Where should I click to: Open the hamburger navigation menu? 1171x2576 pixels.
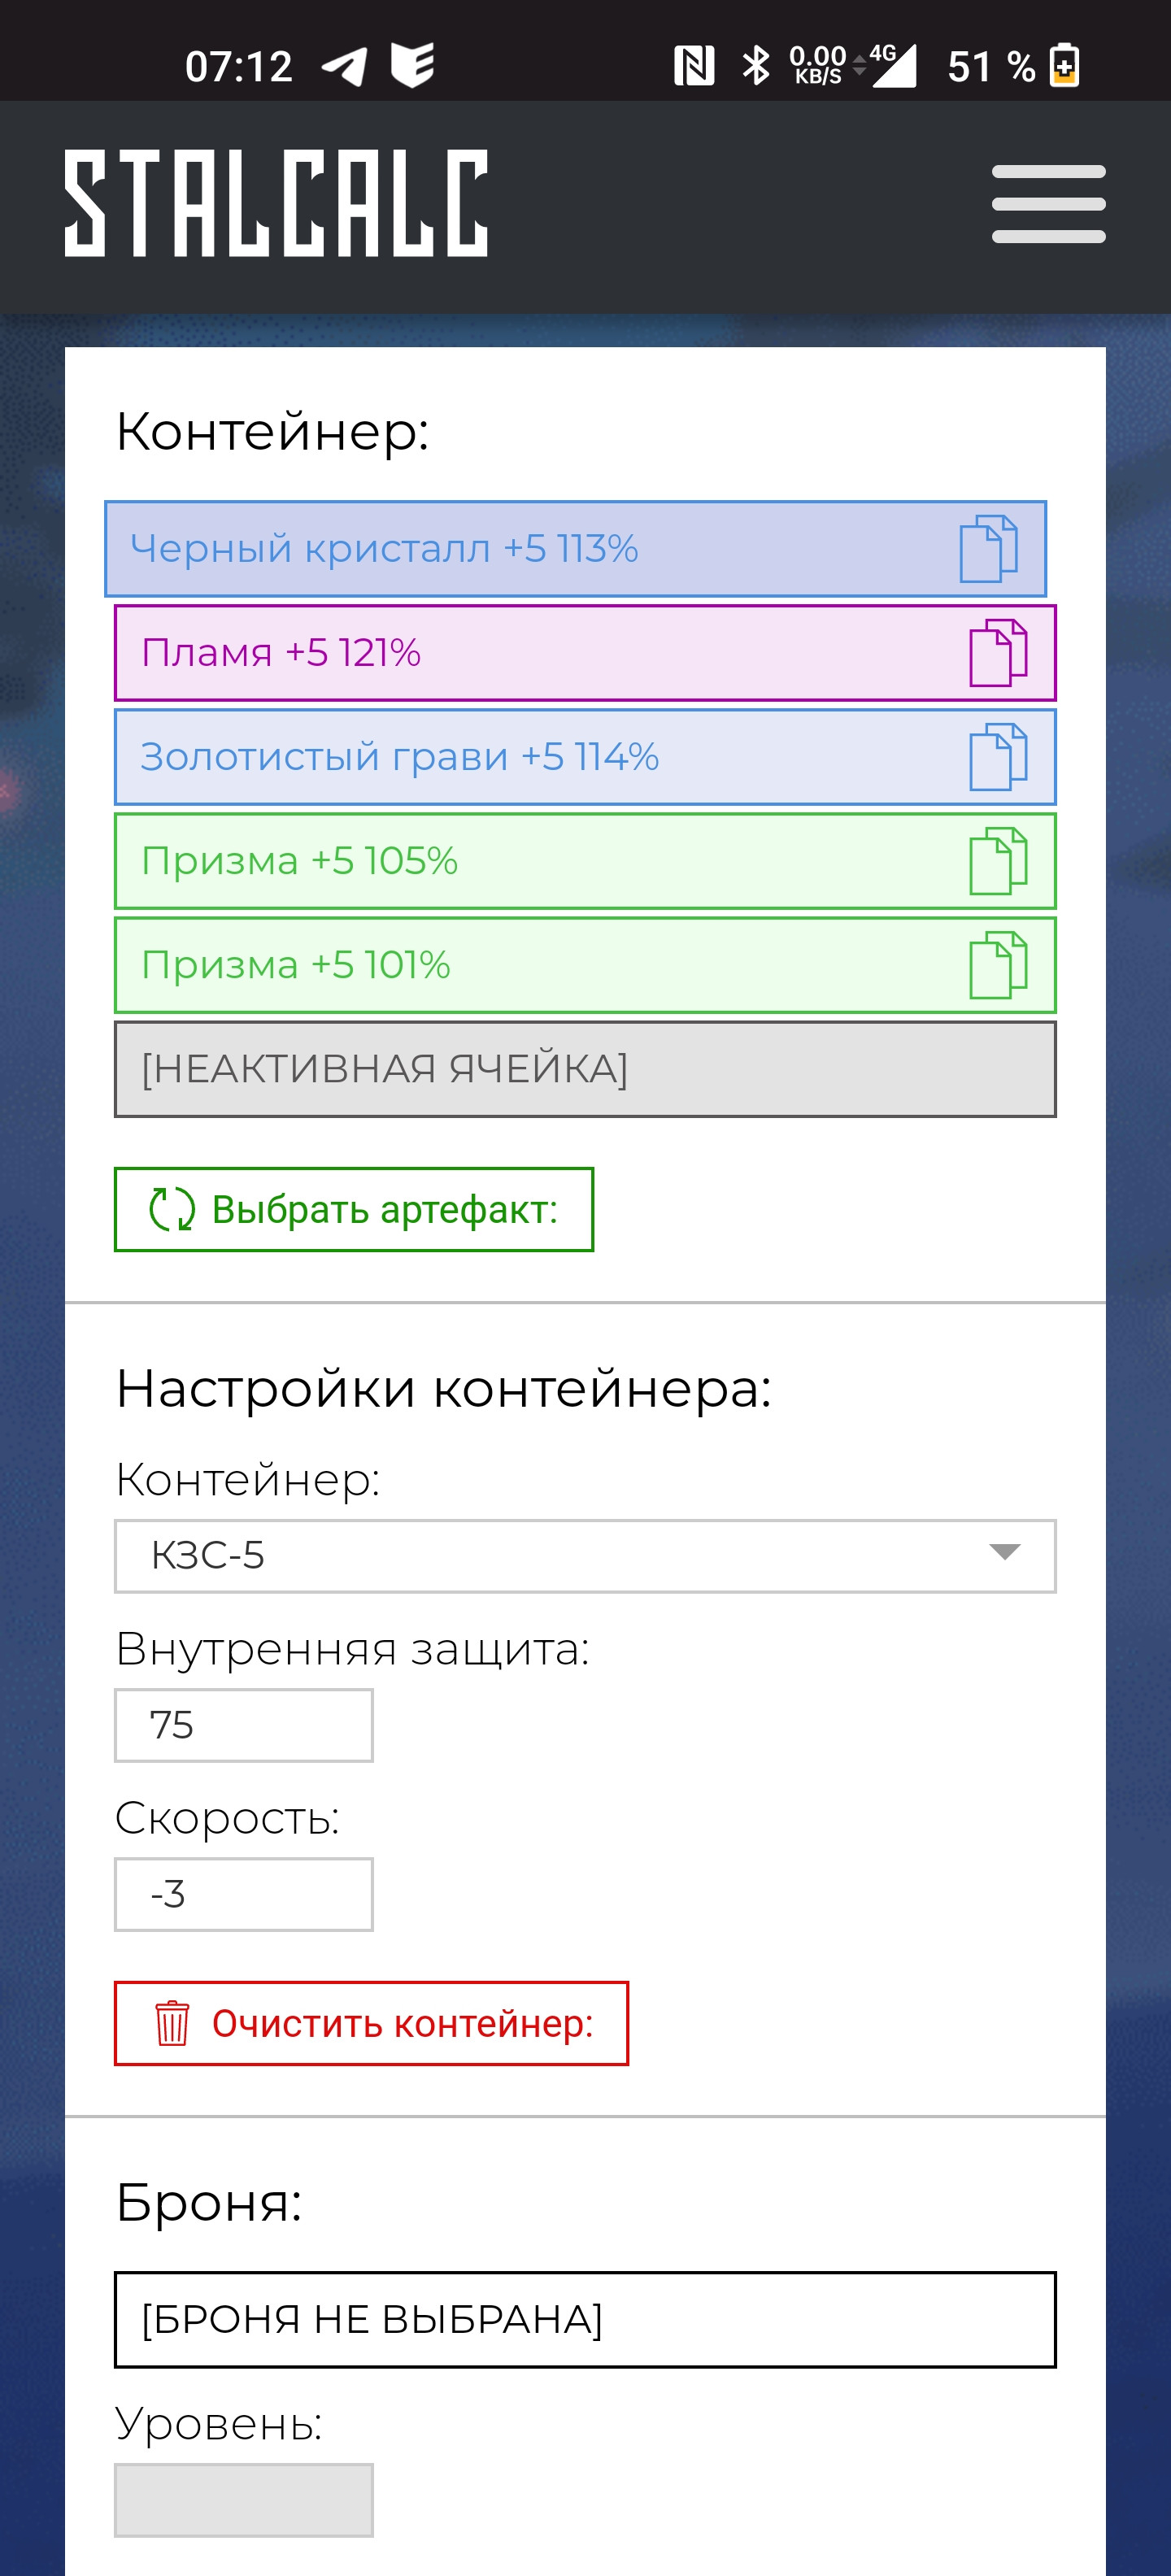pyautogui.click(x=1048, y=204)
